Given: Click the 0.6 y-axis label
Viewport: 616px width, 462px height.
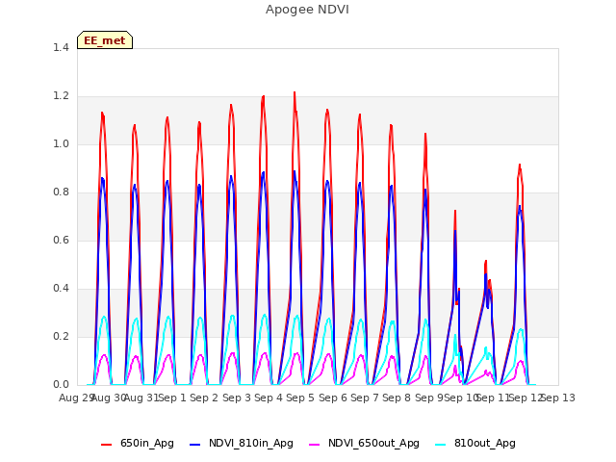Looking at the screenshot, I should click(61, 241).
